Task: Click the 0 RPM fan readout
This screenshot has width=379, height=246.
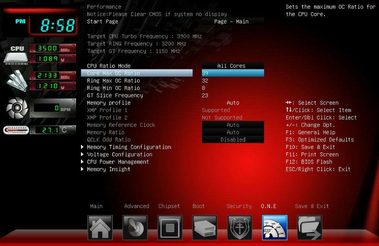Action: click(x=53, y=108)
